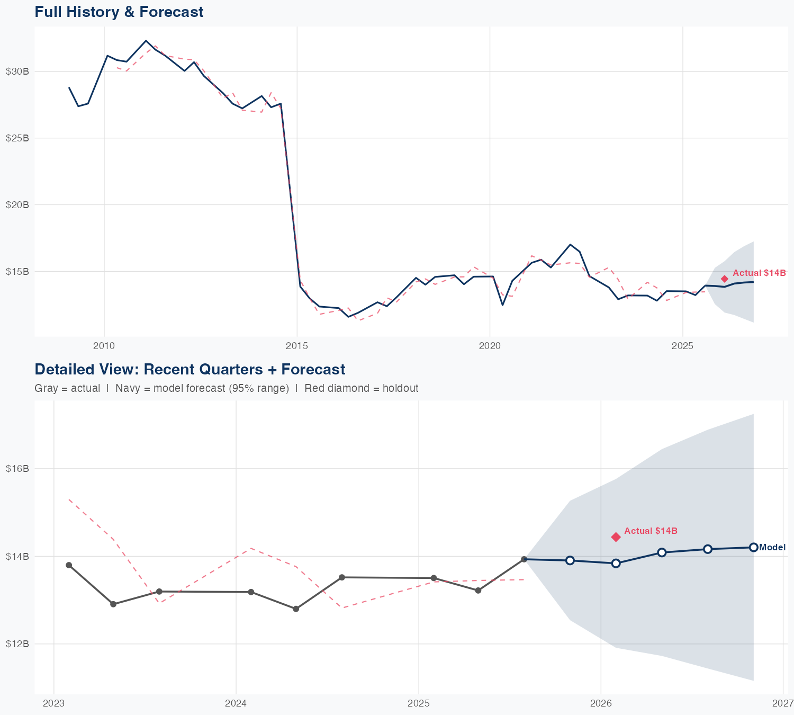Click the $16B y-axis label in the detailed view
Screen dimensions: 794x715
pos(17,469)
